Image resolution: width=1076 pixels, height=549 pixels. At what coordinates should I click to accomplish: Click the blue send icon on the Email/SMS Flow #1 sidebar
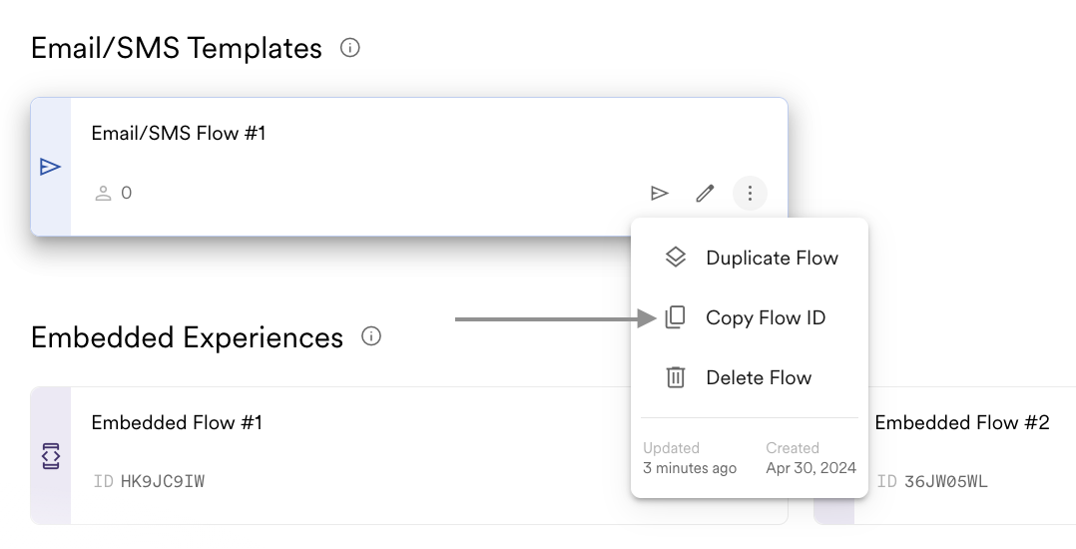click(x=50, y=167)
